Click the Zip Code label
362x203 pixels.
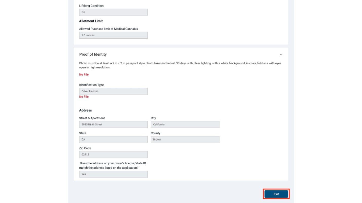tap(85, 148)
